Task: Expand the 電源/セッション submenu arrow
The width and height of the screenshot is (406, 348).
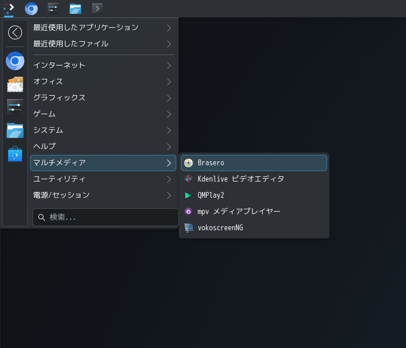Action: point(169,195)
